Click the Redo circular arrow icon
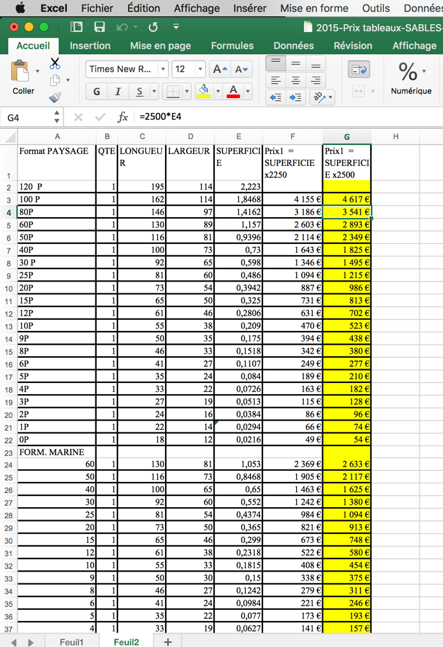Viewport: 443px width, 647px height. (153, 27)
